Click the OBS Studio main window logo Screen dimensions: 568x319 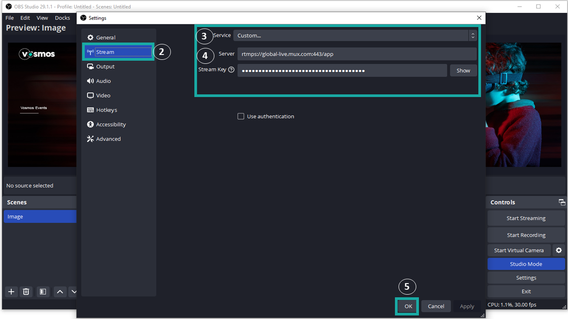[x=8, y=7]
